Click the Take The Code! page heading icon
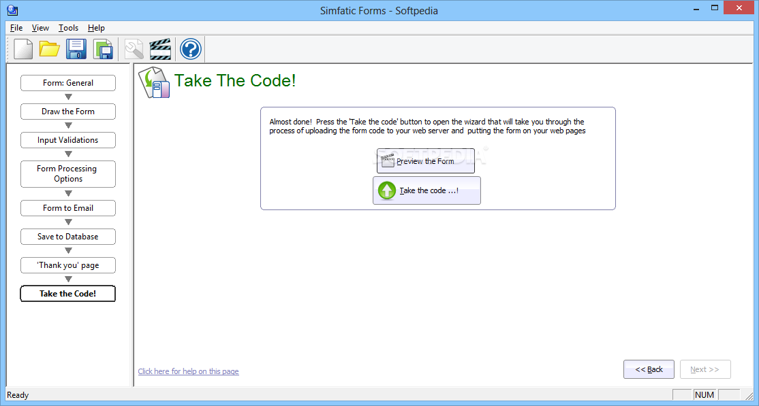 coord(154,83)
